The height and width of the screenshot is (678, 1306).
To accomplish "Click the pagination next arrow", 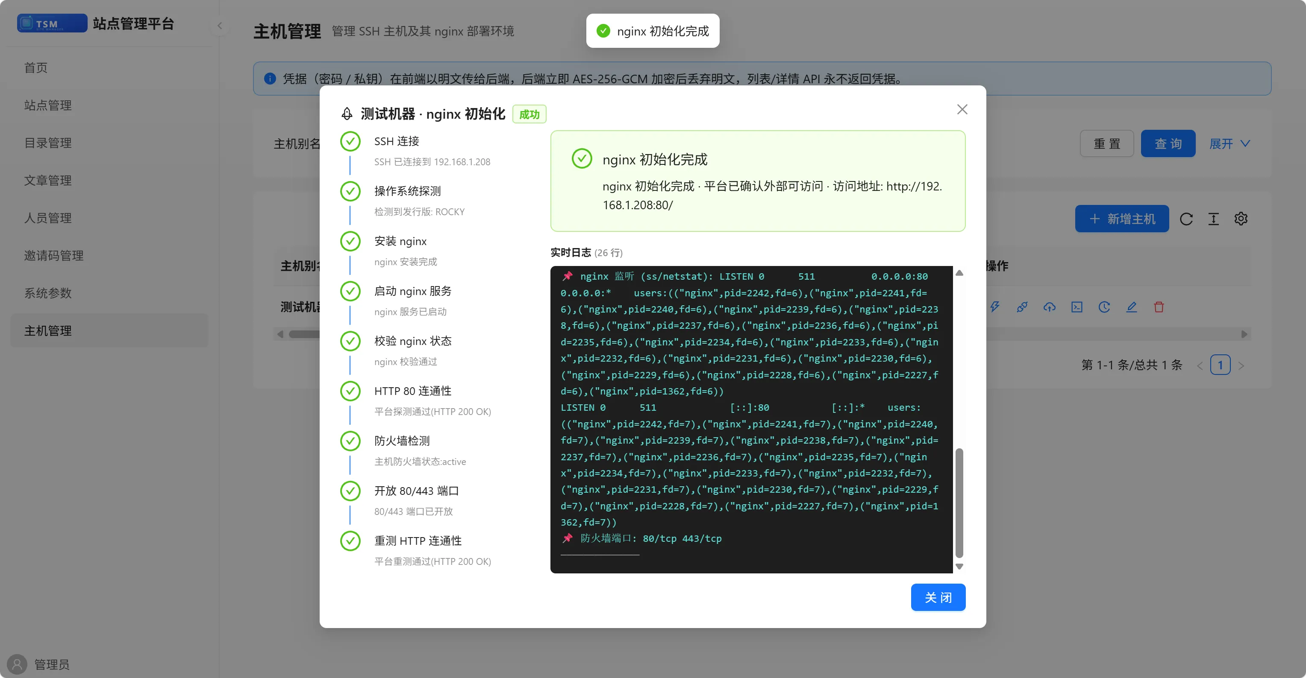I will click(x=1241, y=365).
